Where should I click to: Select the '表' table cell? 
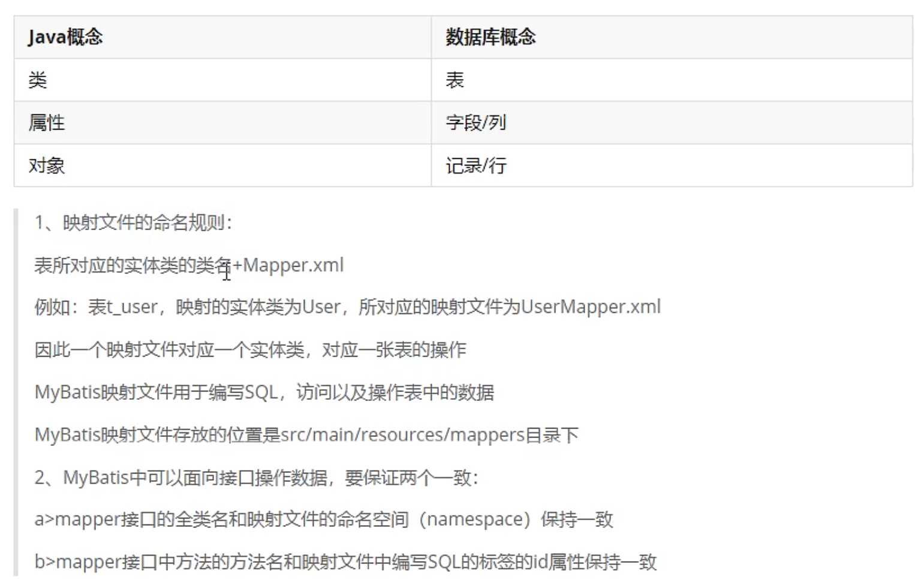tap(672, 80)
